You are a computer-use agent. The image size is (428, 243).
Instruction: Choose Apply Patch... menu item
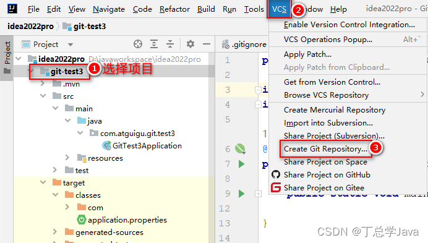348,54
